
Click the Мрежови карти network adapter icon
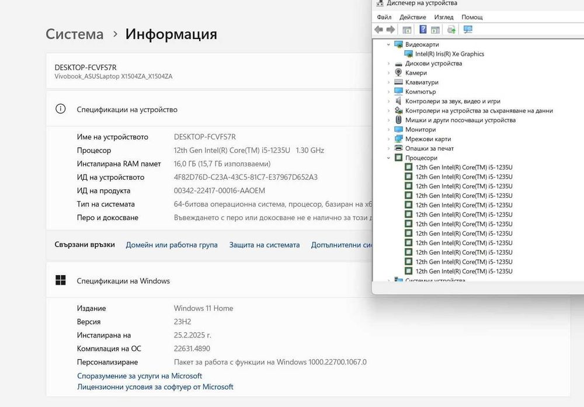tap(398, 139)
